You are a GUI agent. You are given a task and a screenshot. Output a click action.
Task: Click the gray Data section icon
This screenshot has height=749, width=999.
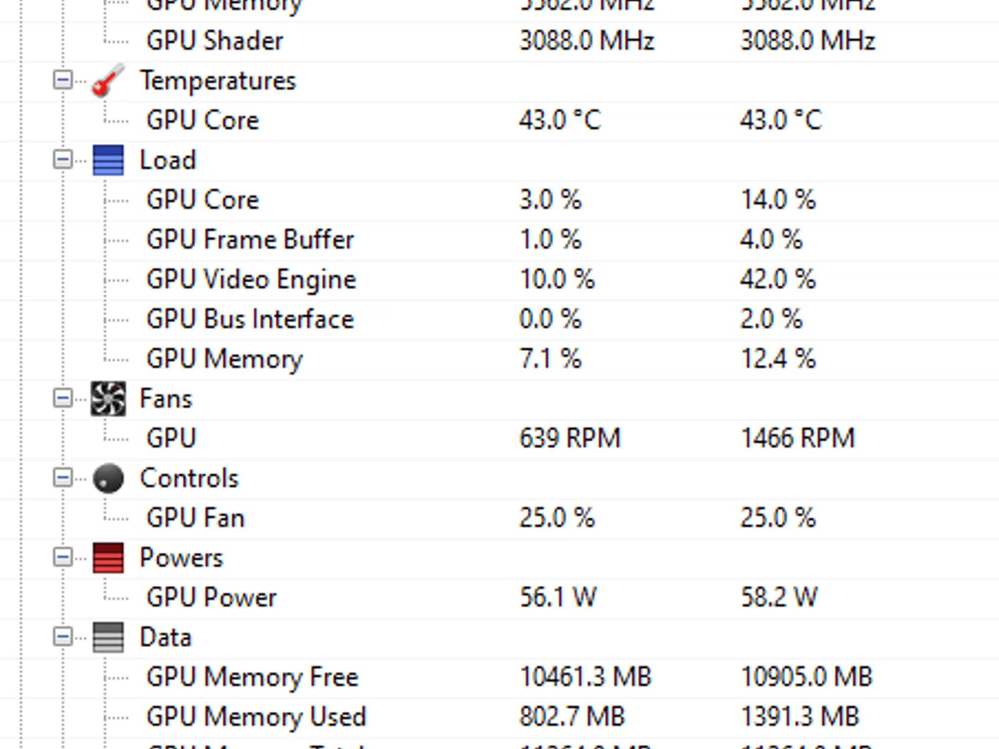click(108, 637)
